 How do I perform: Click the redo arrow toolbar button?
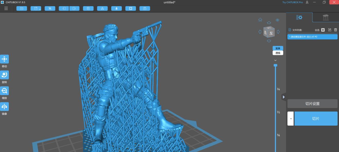pyautogui.click(x=74, y=8)
